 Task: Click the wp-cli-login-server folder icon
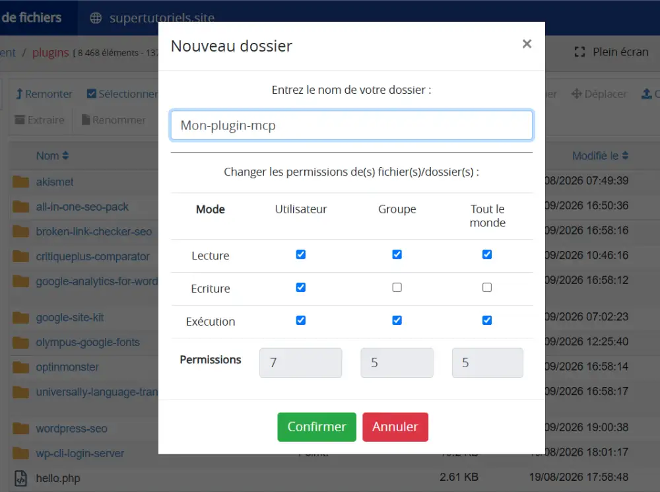pos(20,454)
